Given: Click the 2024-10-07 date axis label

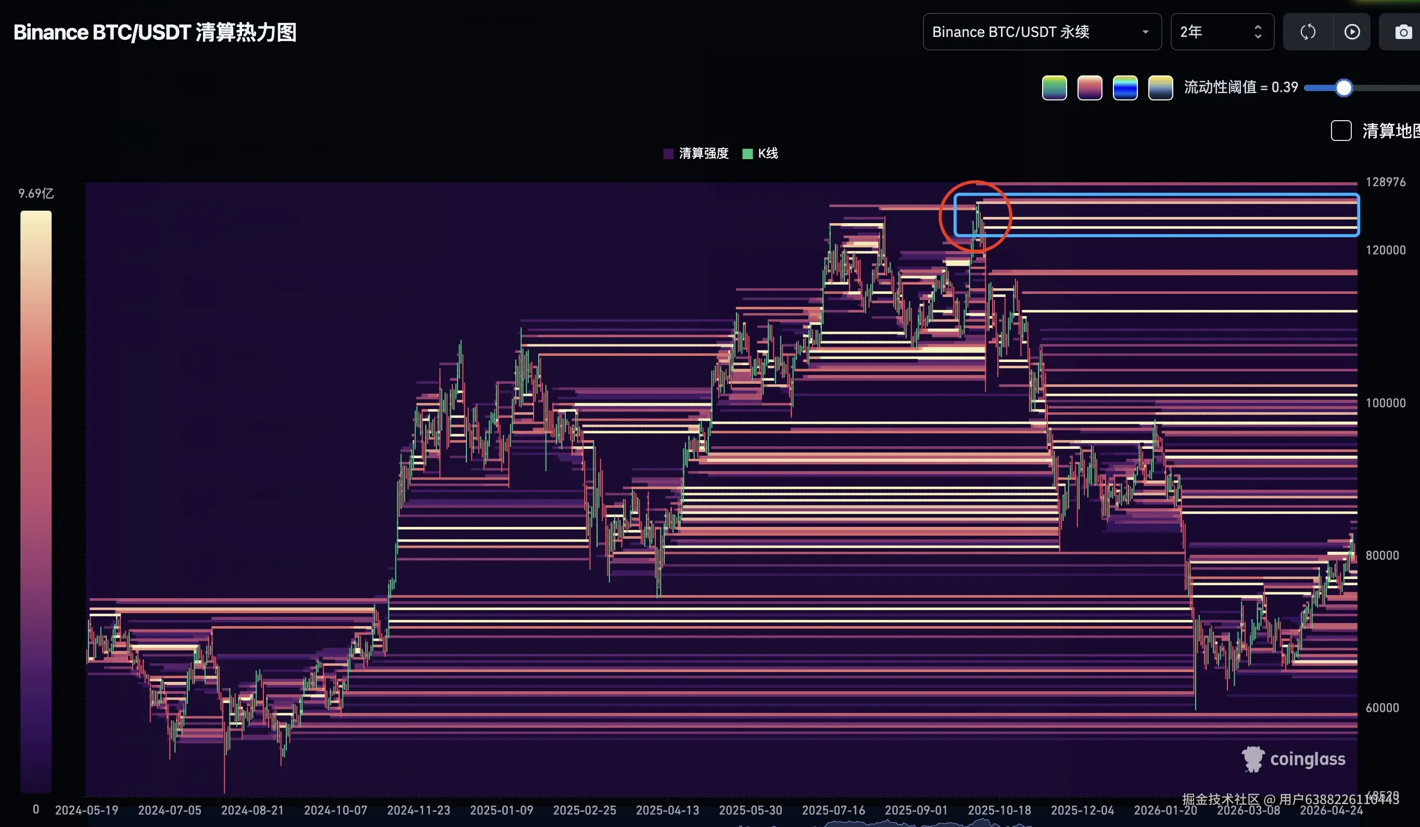Looking at the screenshot, I should [x=336, y=810].
